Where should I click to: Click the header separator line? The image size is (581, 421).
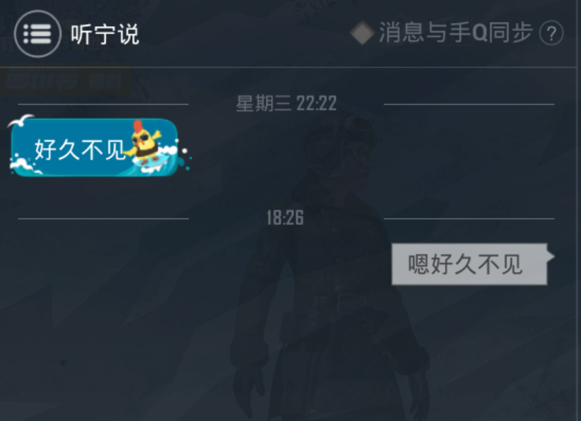coord(288,67)
